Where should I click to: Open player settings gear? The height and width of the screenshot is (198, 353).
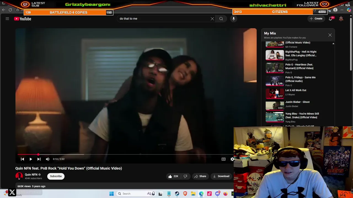click(232, 159)
